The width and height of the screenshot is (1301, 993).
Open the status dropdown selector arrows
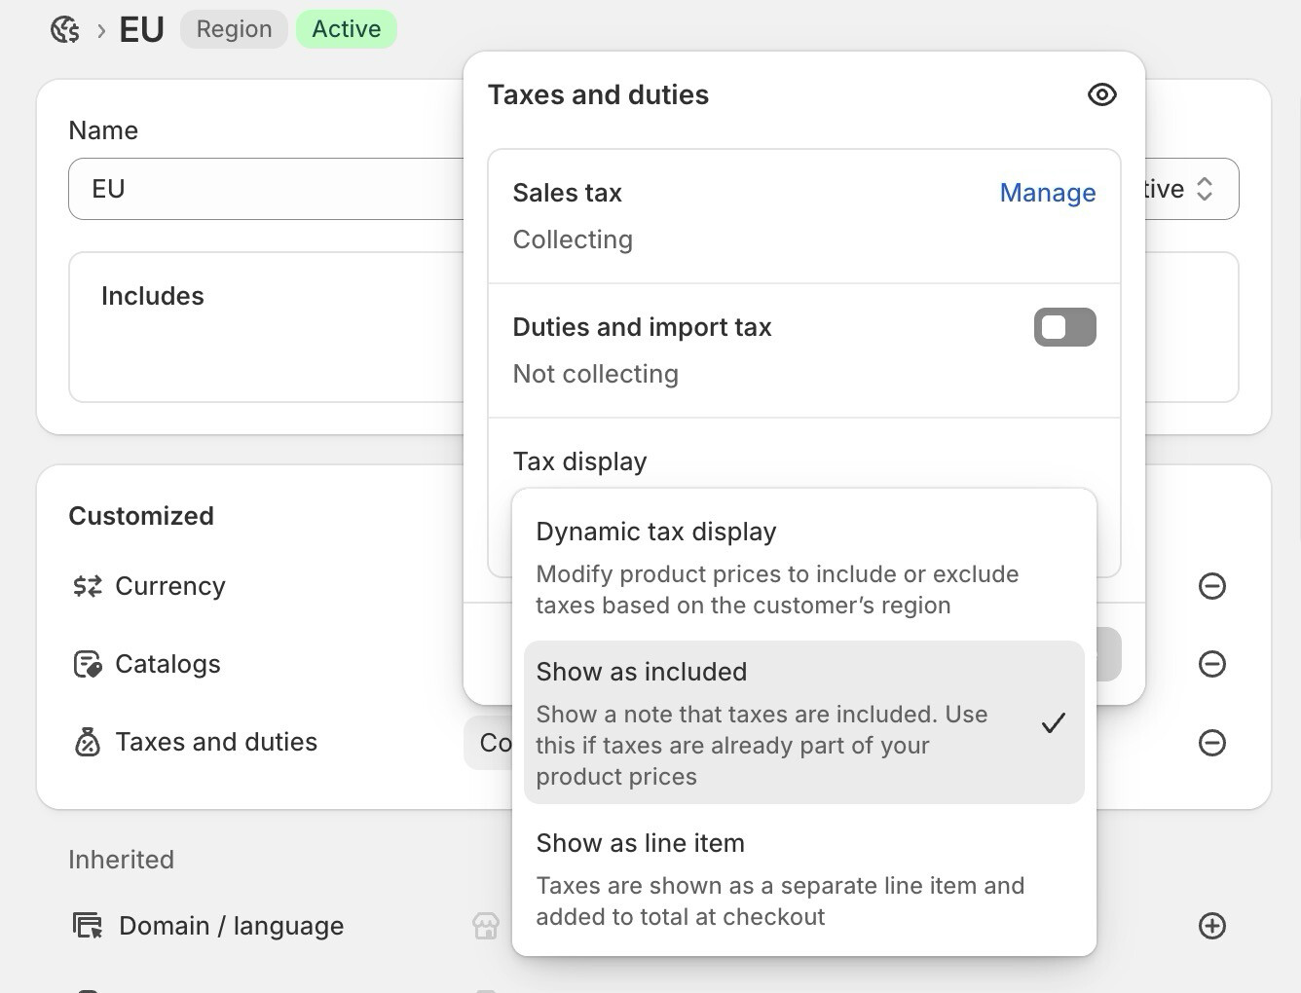click(1205, 189)
